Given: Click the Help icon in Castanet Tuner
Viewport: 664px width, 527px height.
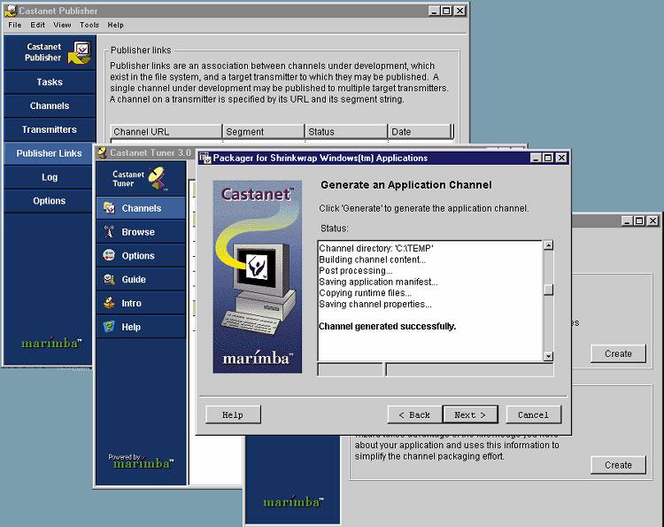Looking at the screenshot, I should [109, 327].
